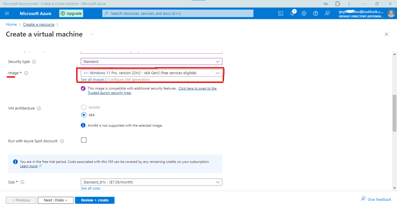Open the Size dropdown
Screen dimensions: 397x211
(x=151, y=182)
